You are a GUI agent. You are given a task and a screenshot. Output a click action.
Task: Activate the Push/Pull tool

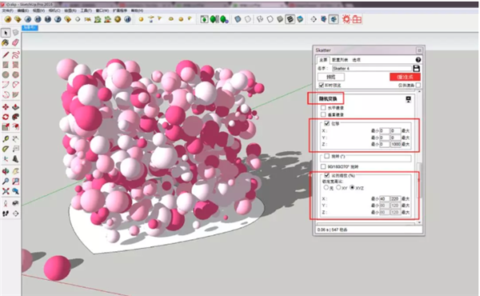(x=15, y=107)
